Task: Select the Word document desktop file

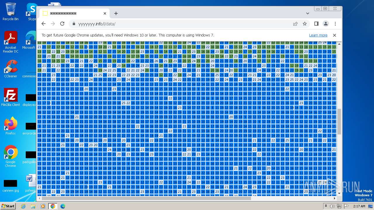Action: [x=30, y=184]
